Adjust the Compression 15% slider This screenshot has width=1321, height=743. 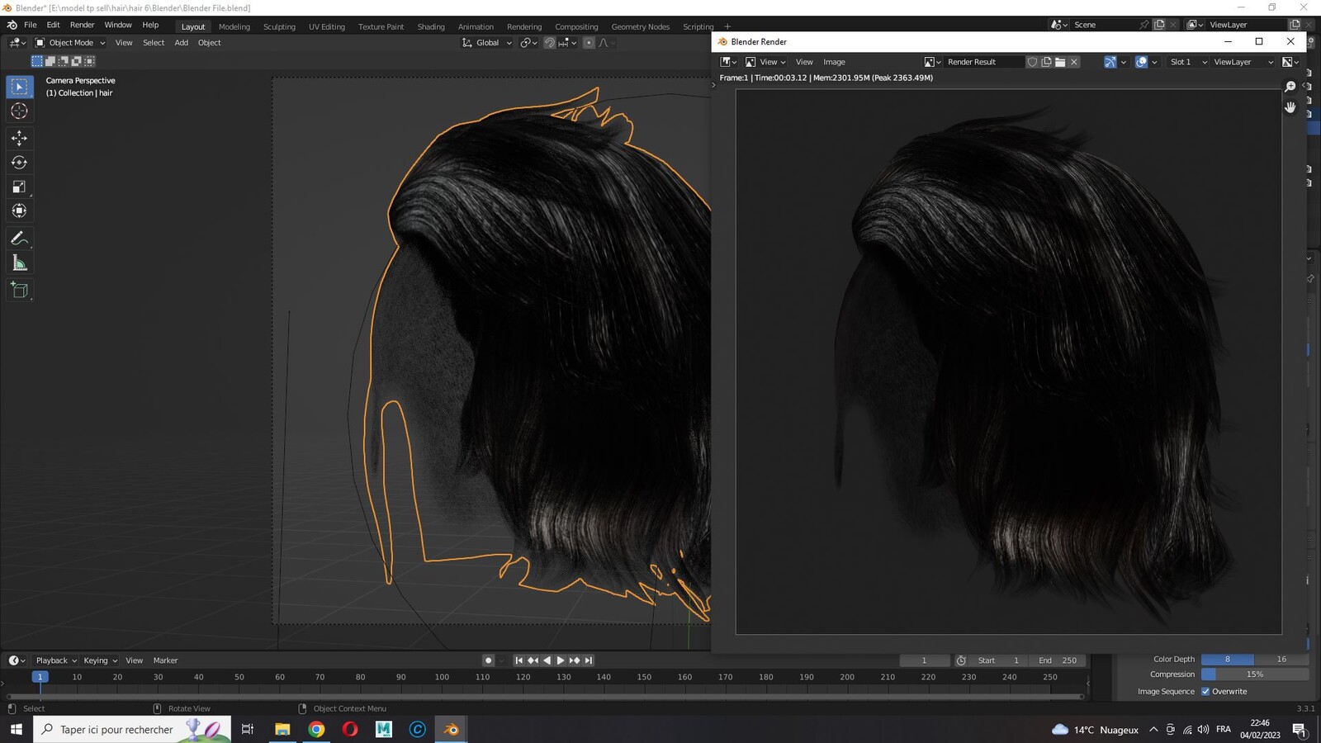(x=1255, y=674)
